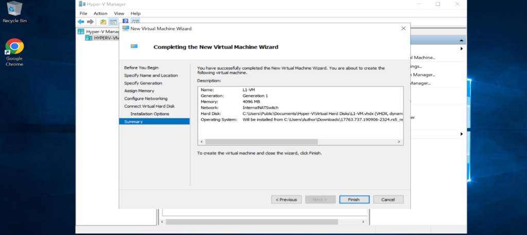This screenshot has width=527, height=235.
Task: Click the Operating System install path text
Action: click(322, 120)
